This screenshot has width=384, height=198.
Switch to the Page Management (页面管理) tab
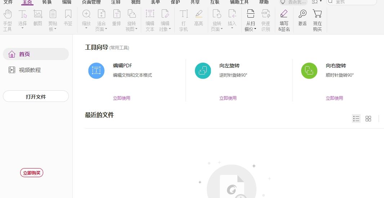[x=91, y=2]
